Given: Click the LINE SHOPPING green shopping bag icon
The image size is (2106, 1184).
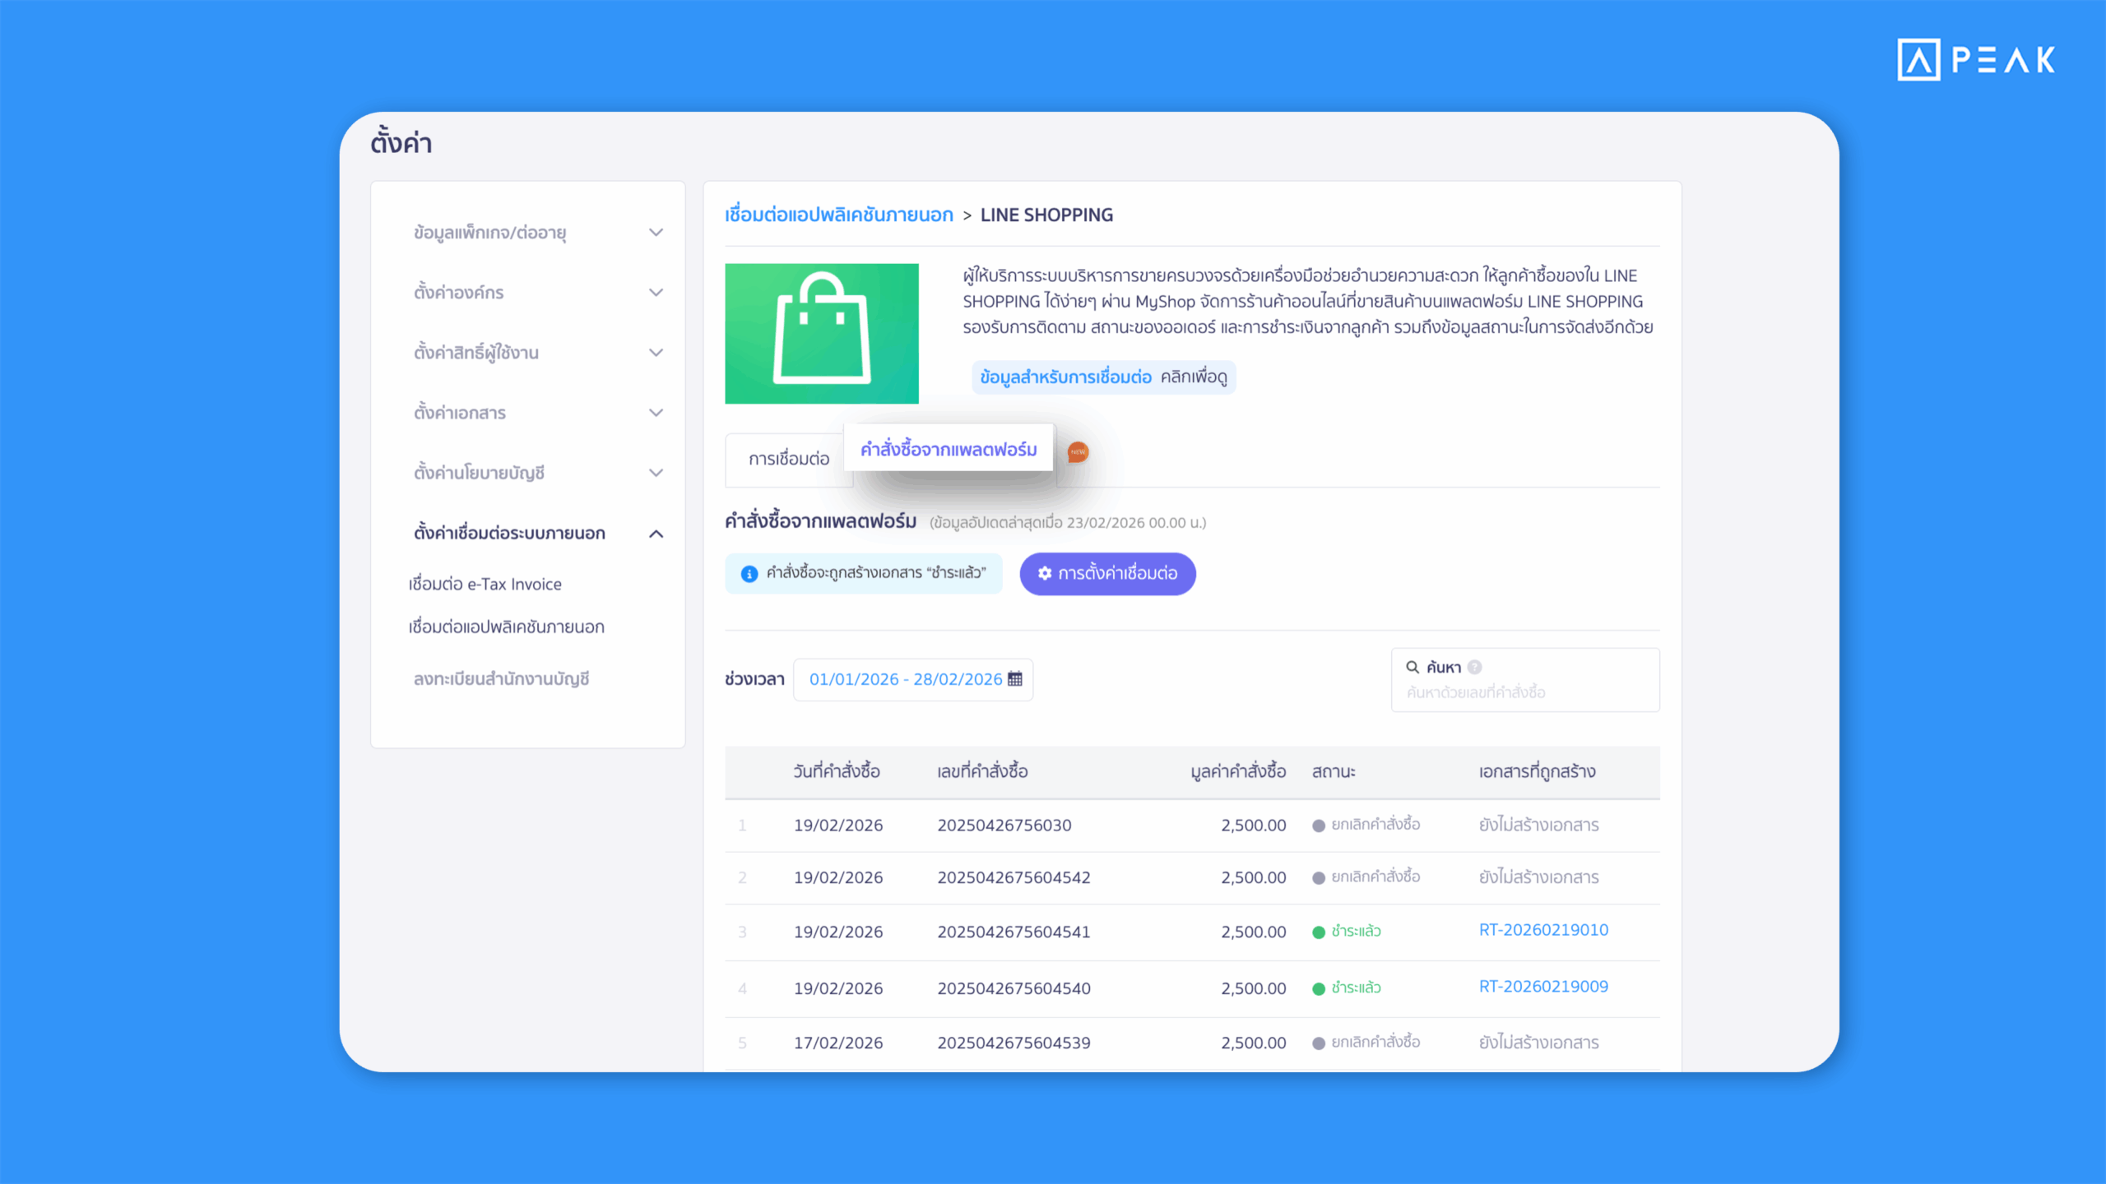Looking at the screenshot, I should [822, 333].
